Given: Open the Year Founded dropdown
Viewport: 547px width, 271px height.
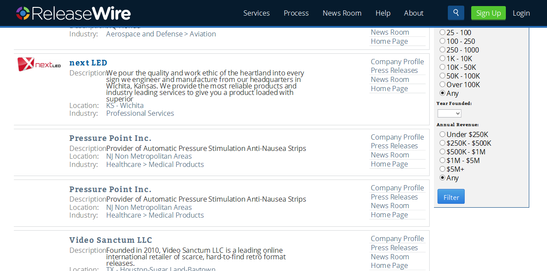Looking at the screenshot, I should click(x=449, y=113).
